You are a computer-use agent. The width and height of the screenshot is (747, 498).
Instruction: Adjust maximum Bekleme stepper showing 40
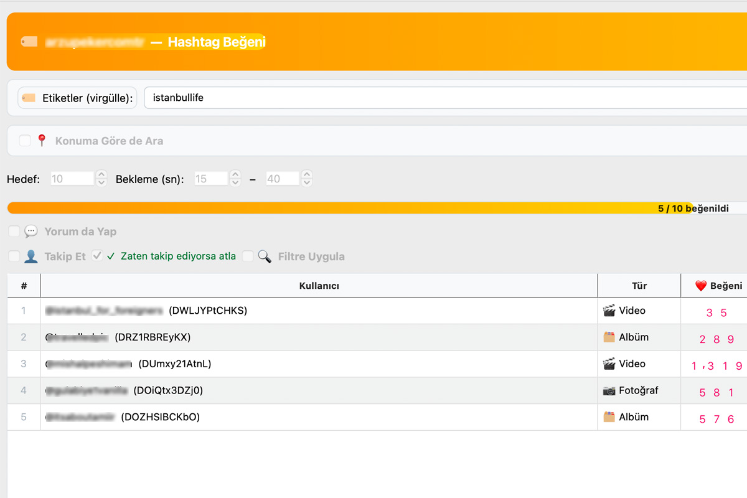(307, 179)
